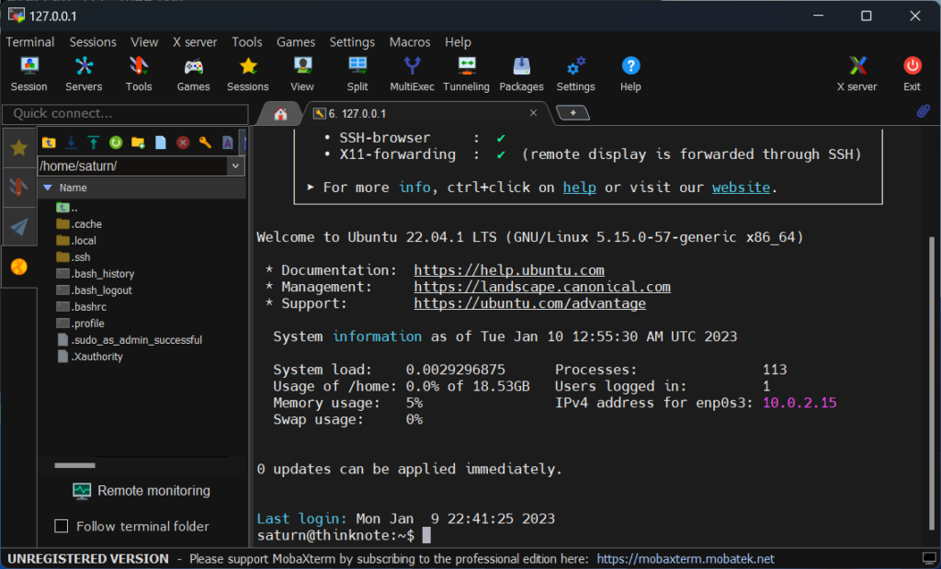Open the ubuntu.com/advantage link

tap(530, 303)
